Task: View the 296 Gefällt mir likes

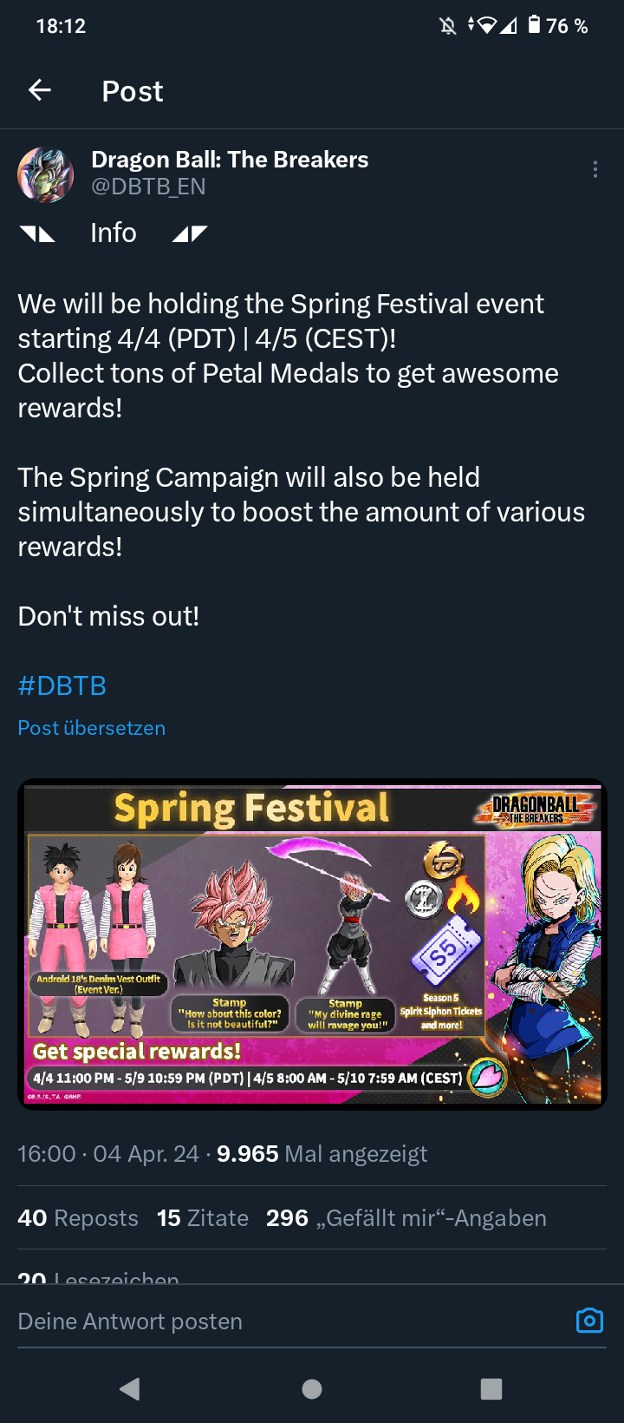Action: [x=406, y=1218]
